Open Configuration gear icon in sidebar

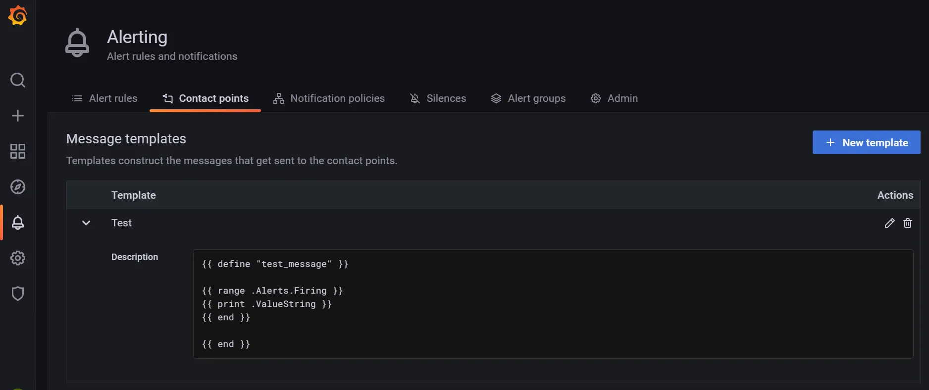tap(18, 258)
